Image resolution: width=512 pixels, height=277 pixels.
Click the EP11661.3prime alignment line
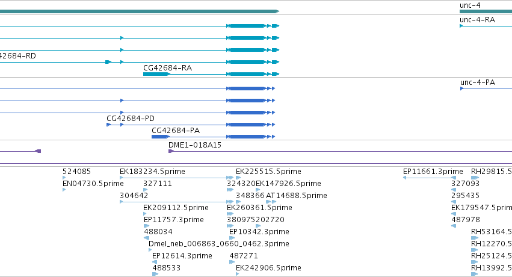point(430,178)
